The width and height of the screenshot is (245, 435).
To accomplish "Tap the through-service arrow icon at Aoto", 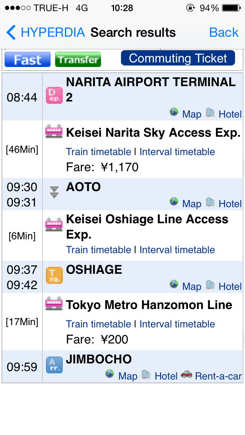I will coord(54,192).
